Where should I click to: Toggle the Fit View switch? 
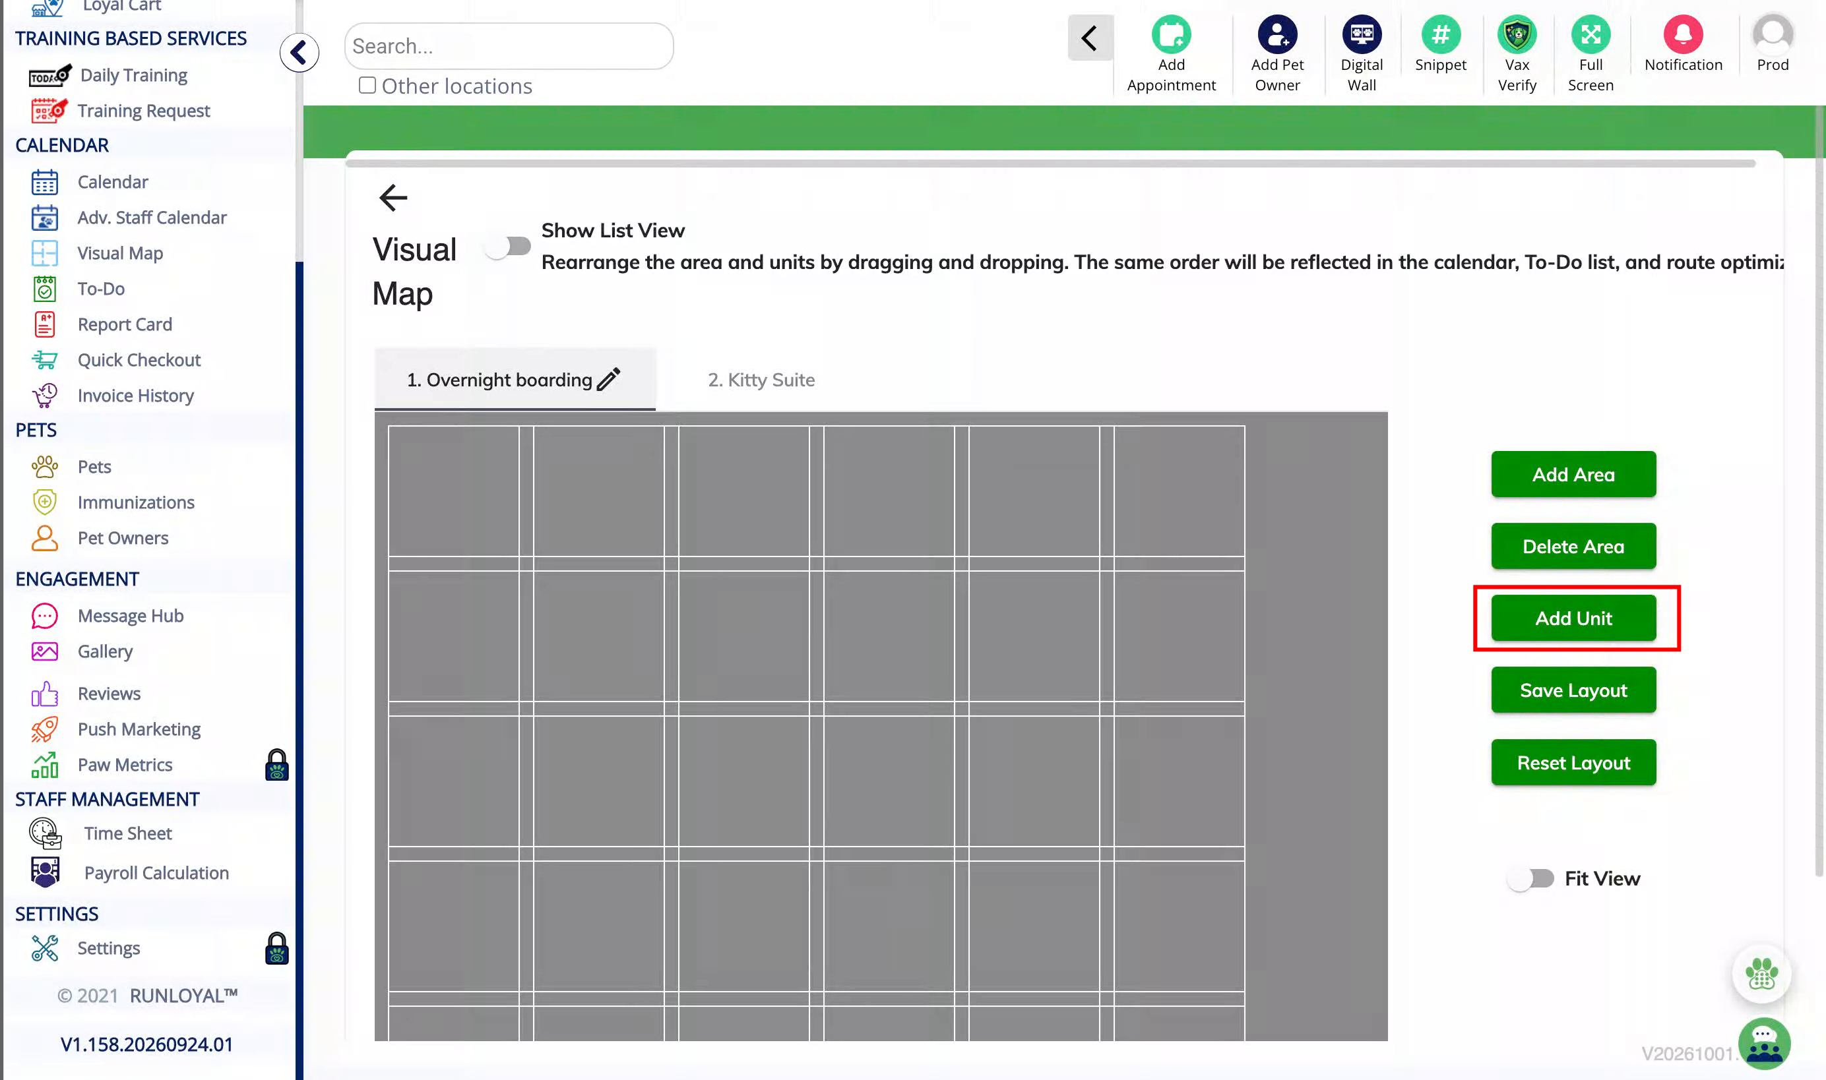pos(1530,878)
